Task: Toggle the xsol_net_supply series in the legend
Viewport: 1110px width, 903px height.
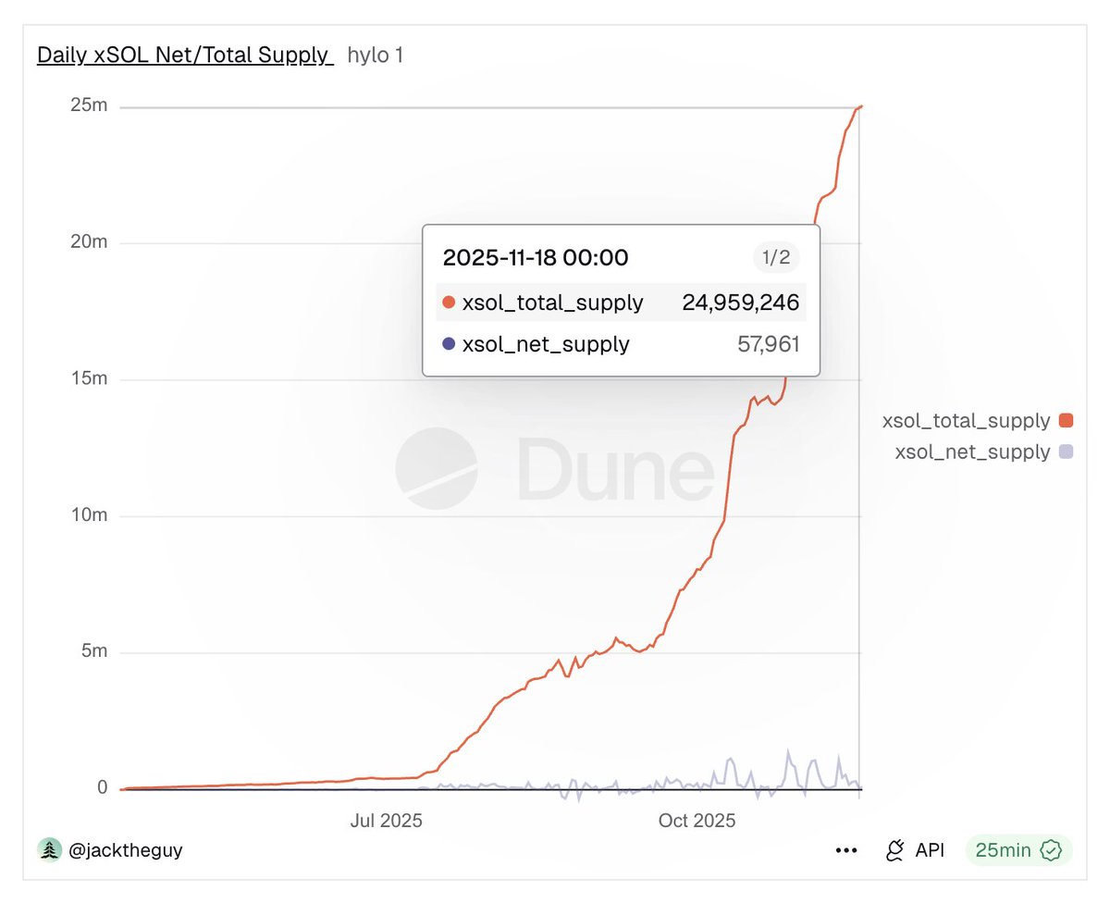Action: [984, 451]
